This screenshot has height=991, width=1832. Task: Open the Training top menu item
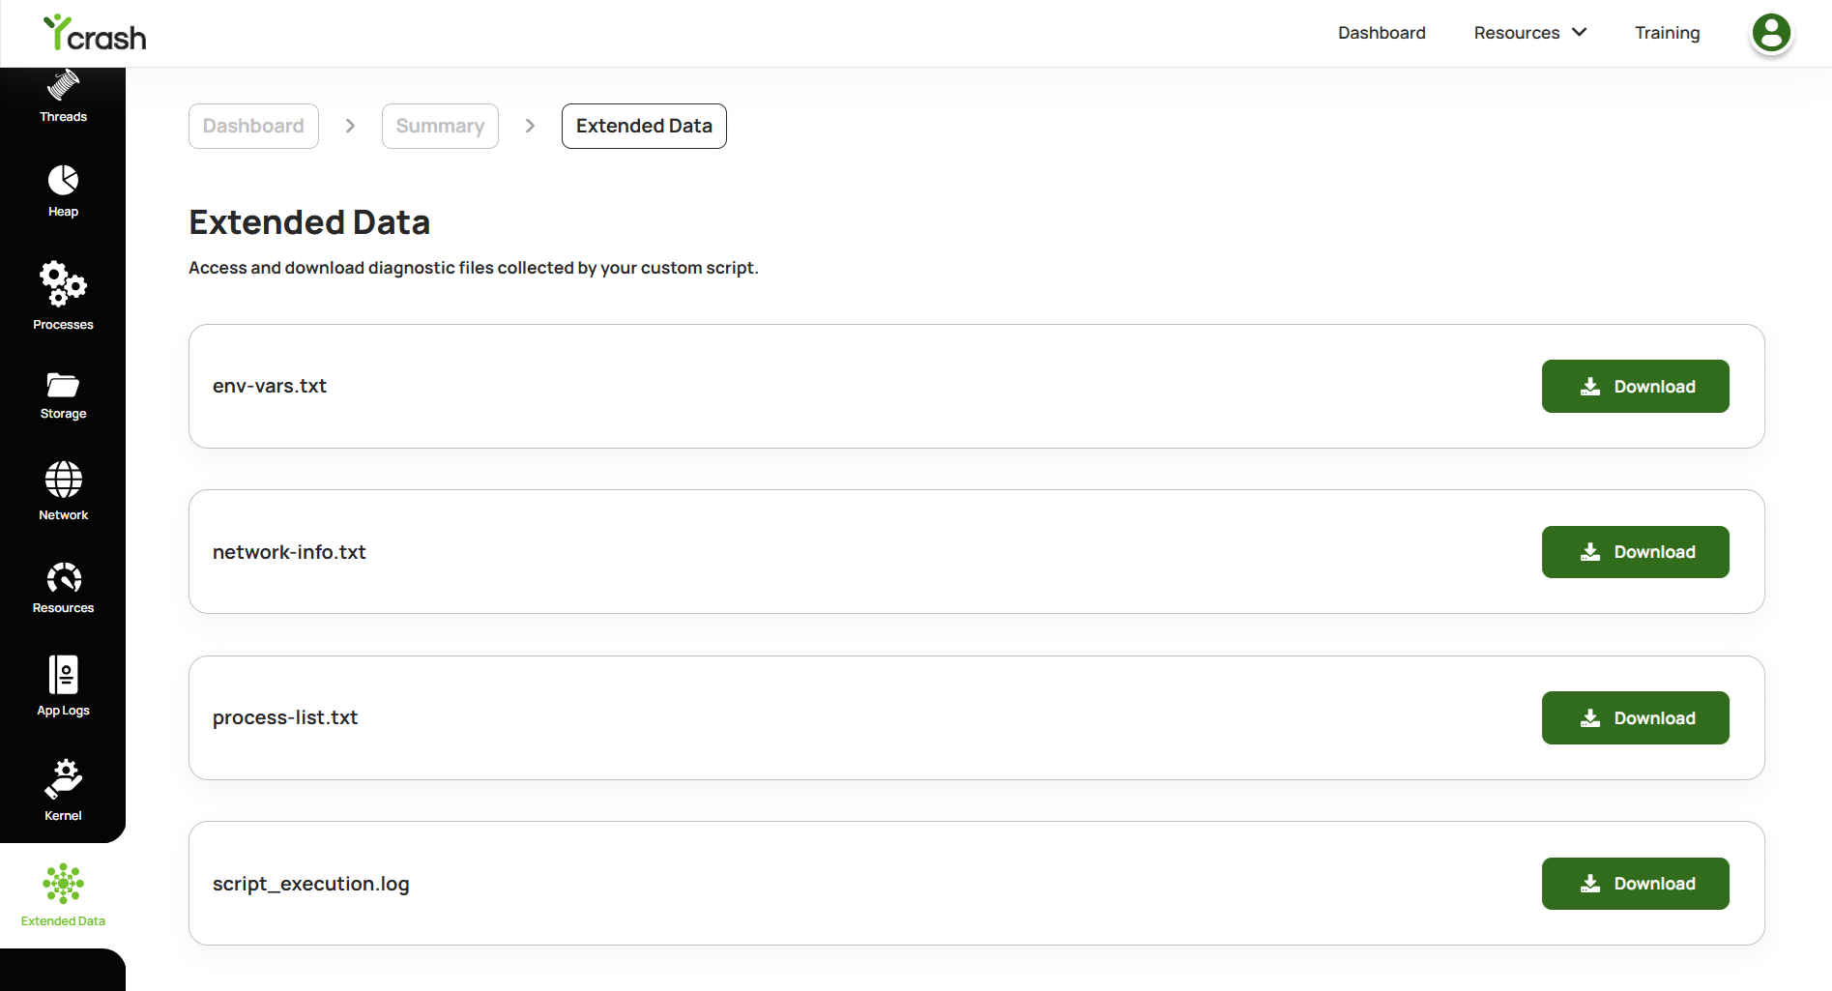pos(1667,33)
